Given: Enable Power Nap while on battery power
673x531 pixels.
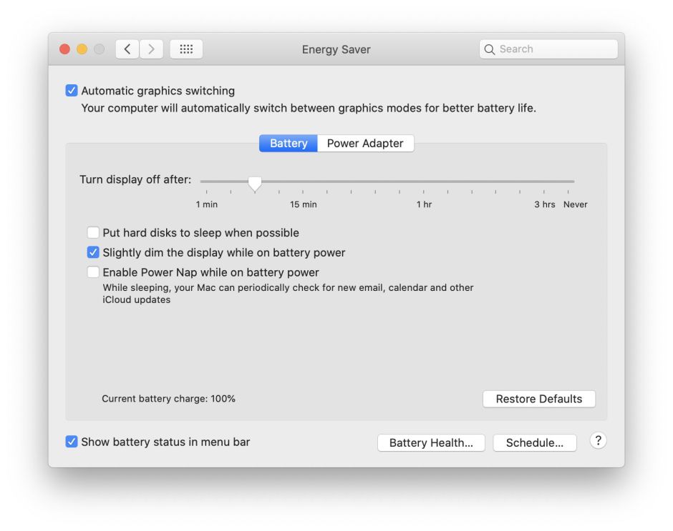Looking at the screenshot, I should tap(93, 272).
